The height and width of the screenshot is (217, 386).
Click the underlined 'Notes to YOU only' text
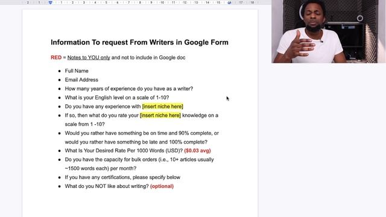(x=89, y=58)
